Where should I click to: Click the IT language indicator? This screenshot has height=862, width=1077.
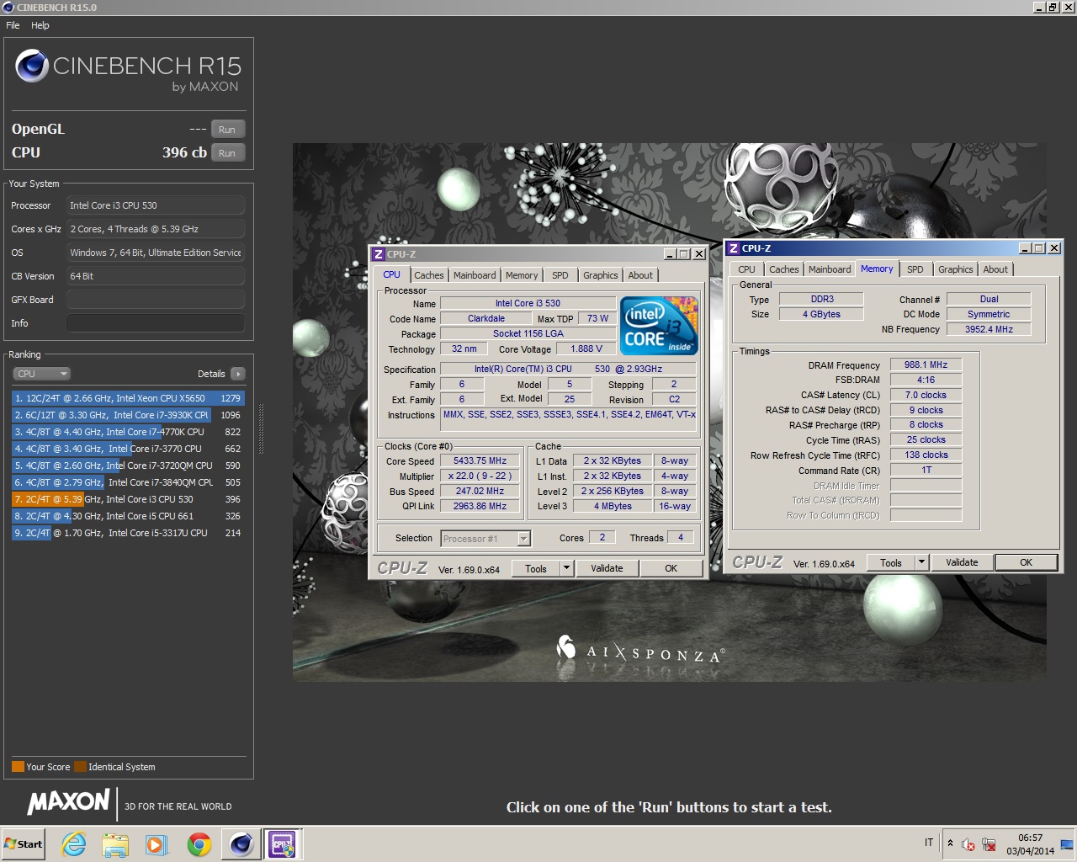(x=929, y=843)
